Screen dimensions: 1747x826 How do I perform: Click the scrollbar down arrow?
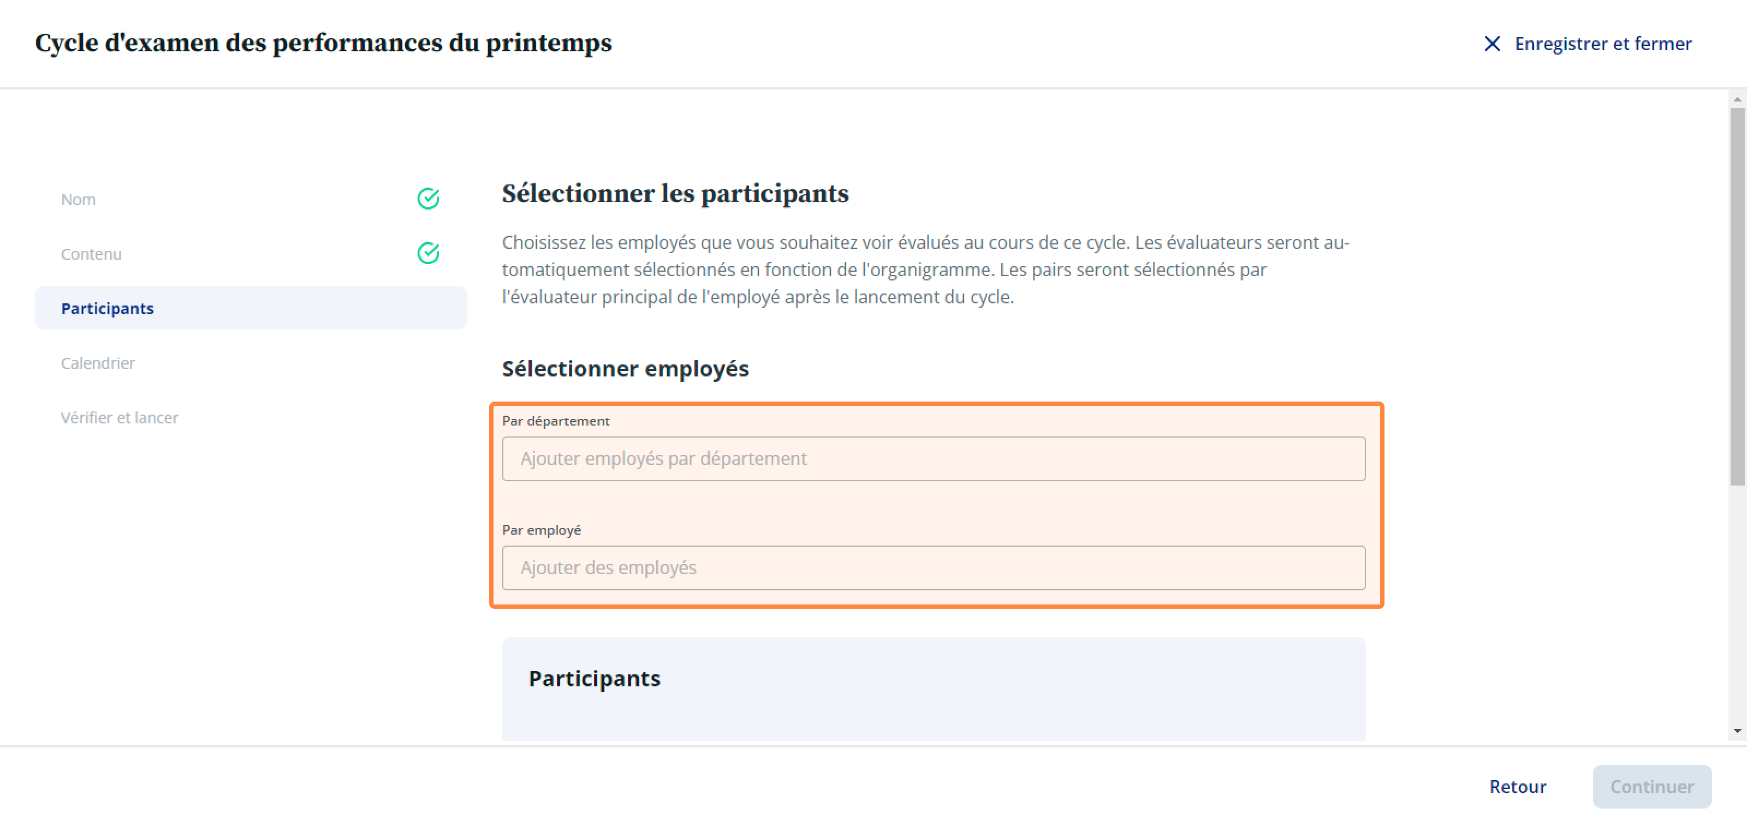tap(1737, 731)
